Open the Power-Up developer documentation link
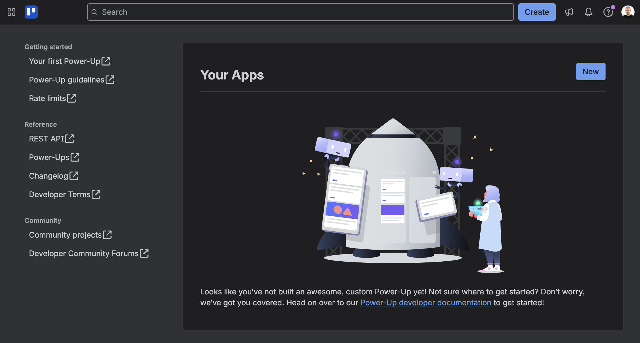640x343 pixels. [426, 303]
